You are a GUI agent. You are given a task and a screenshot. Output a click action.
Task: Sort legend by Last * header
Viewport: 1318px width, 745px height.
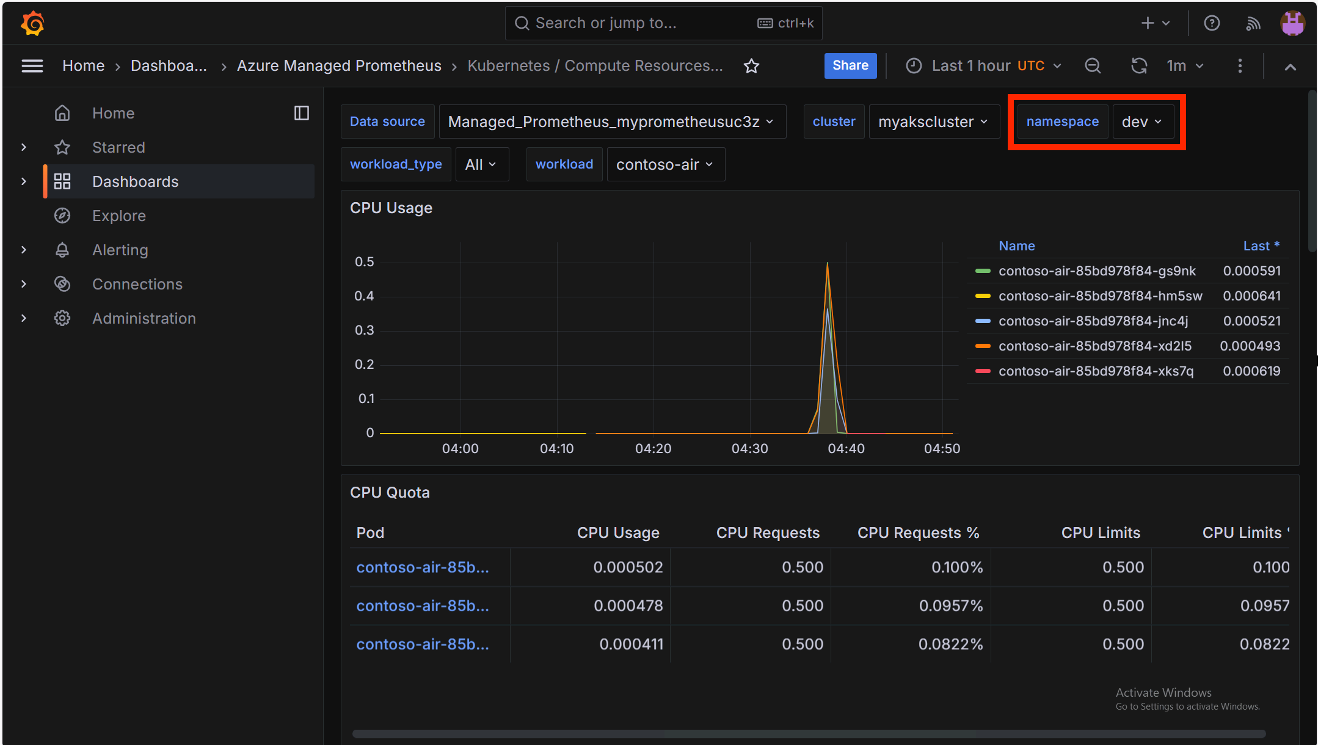tap(1261, 246)
